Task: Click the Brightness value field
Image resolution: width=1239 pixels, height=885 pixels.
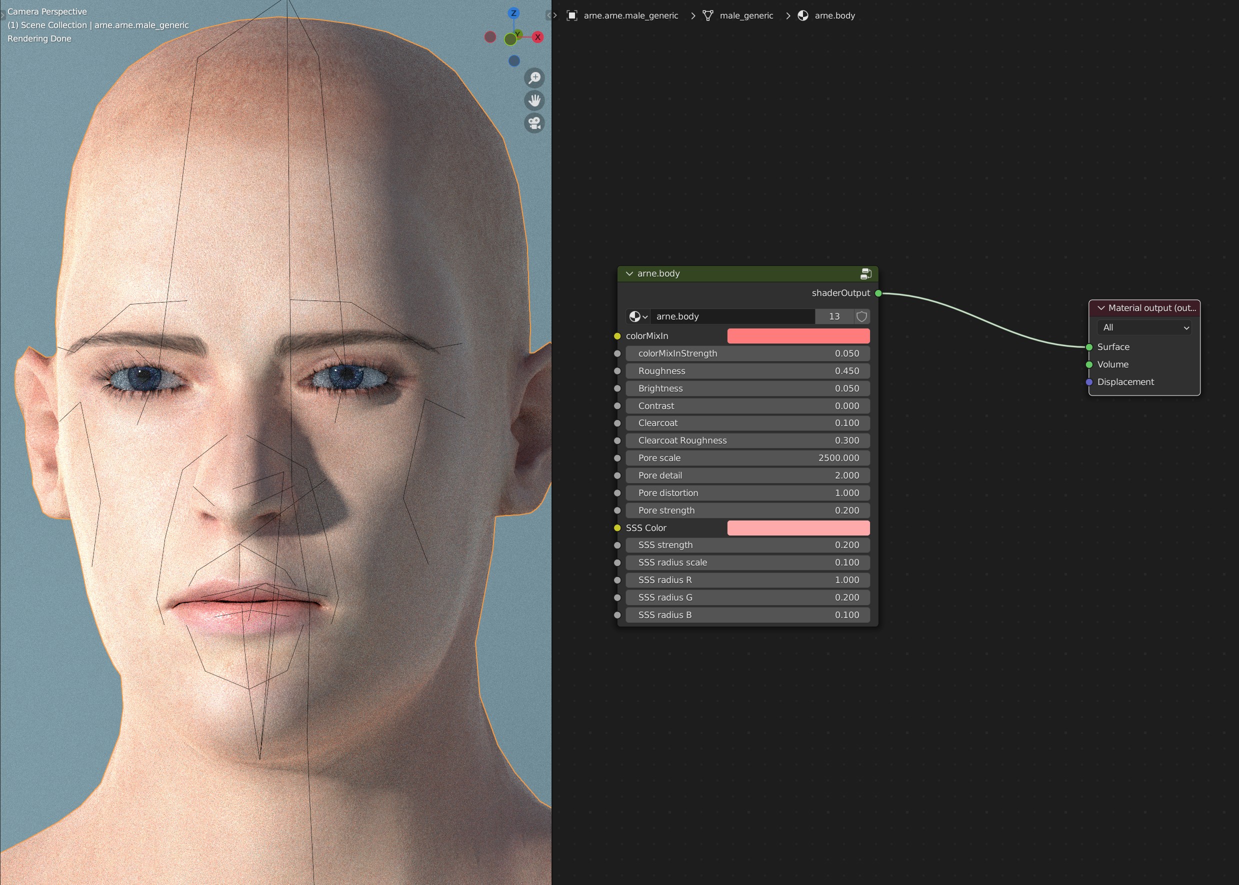Action: coord(747,388)
